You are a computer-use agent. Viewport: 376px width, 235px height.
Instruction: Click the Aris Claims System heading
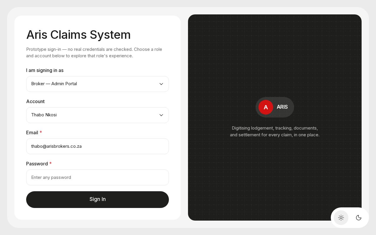pyautogui.click(x=78, y=35)
